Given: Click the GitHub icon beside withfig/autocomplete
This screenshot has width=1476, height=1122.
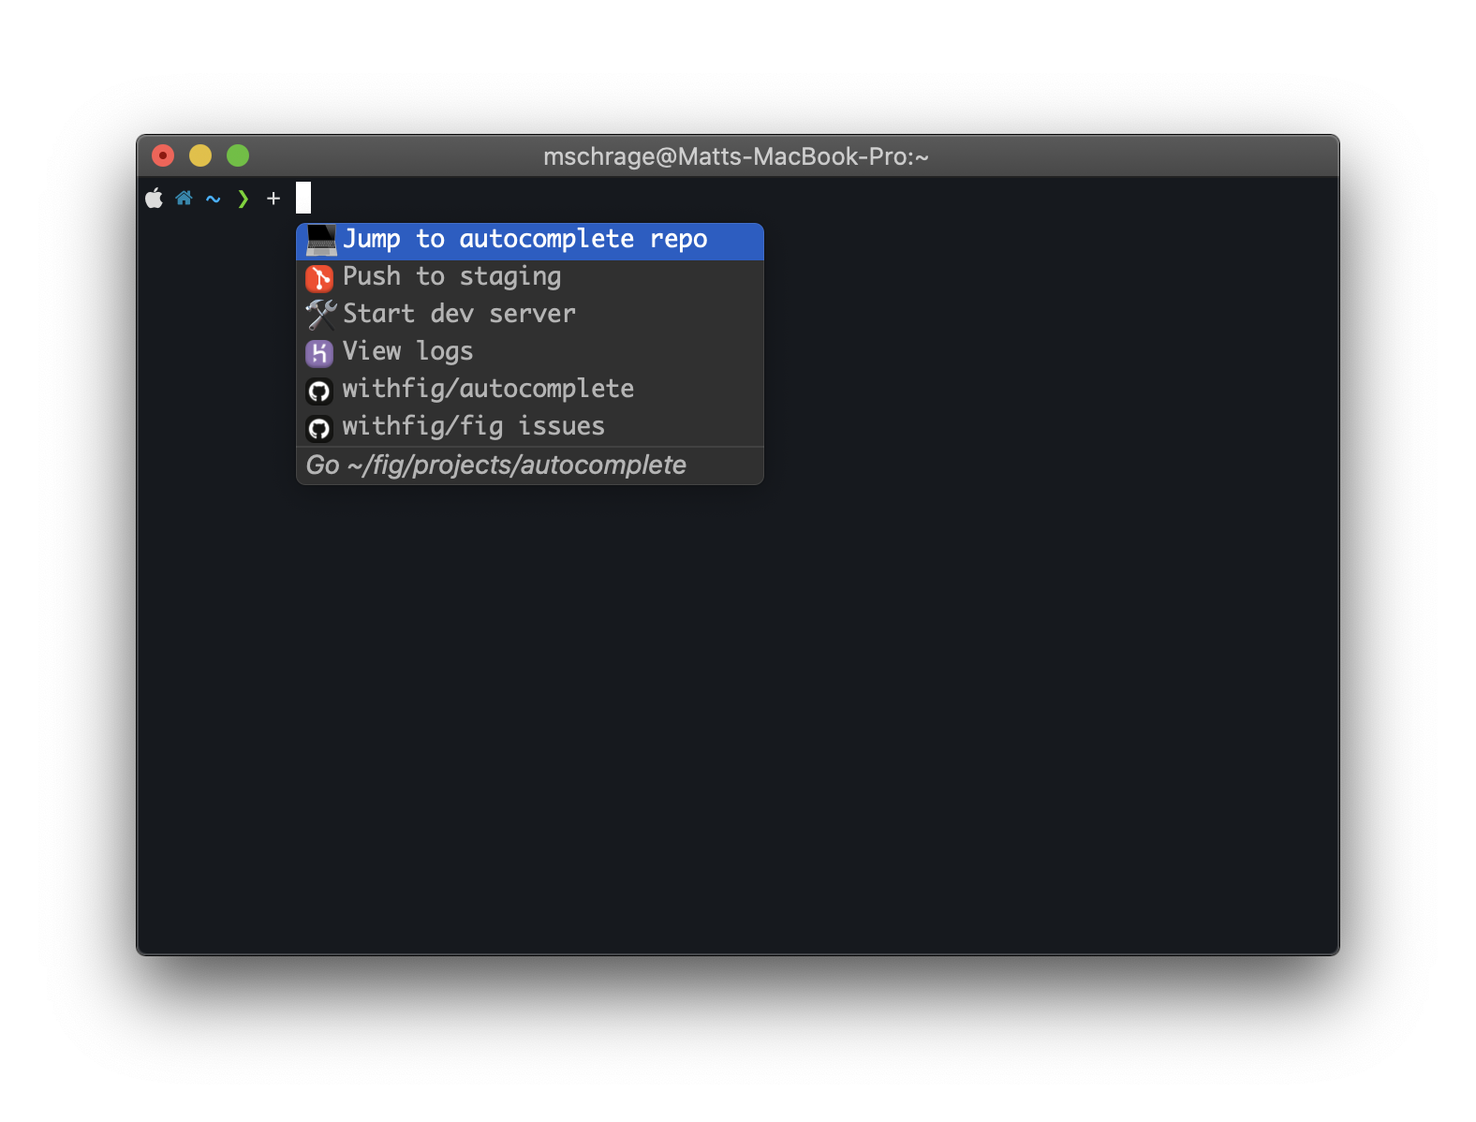Looking at the screenshot, I should click(x=319, y=391).
